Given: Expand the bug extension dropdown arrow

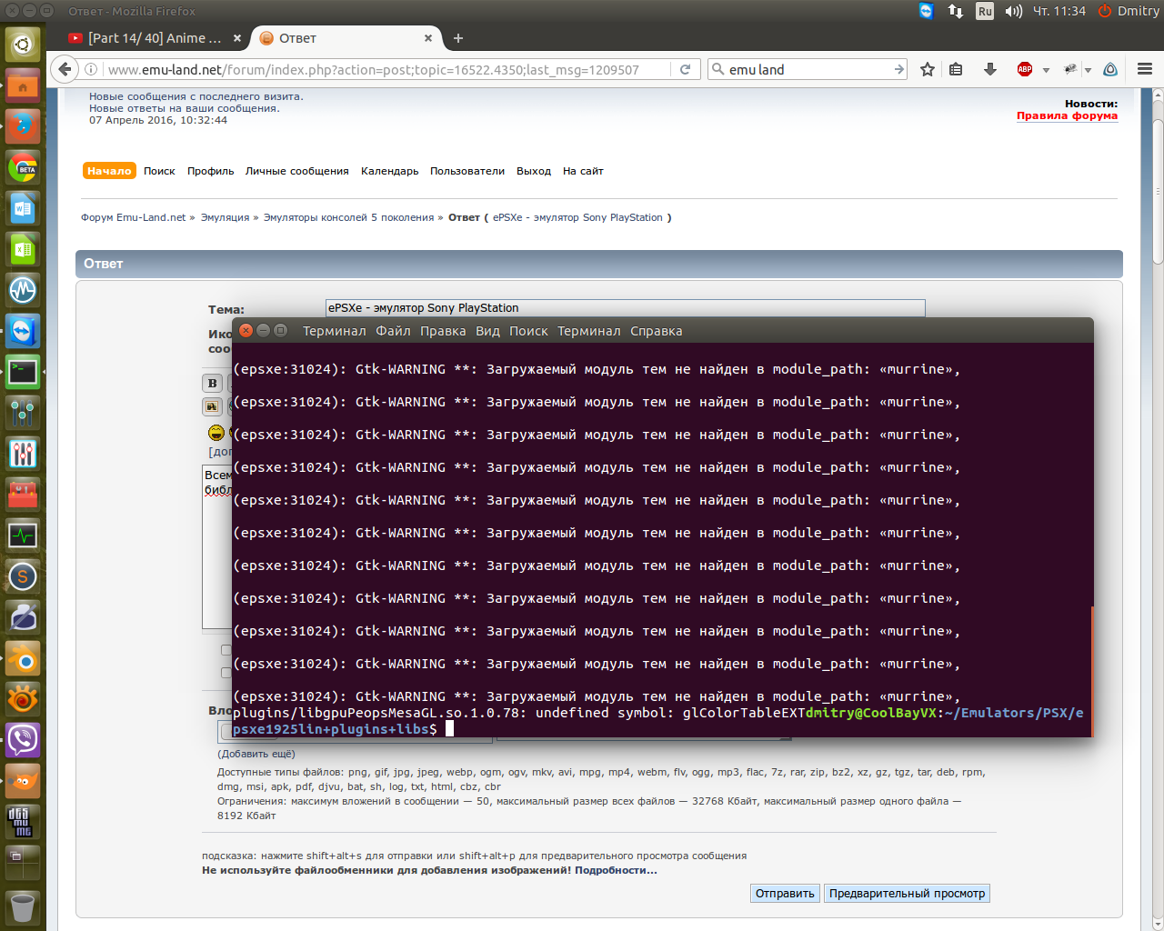Looking at the screenshot, I should click(x=1088, y=70).
